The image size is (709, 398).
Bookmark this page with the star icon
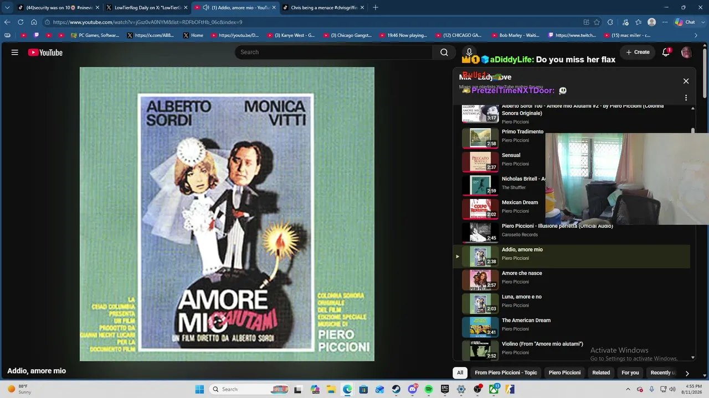597,22
